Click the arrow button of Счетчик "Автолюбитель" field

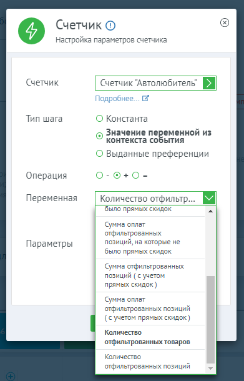pyautogui.click(x=209, y=83)
